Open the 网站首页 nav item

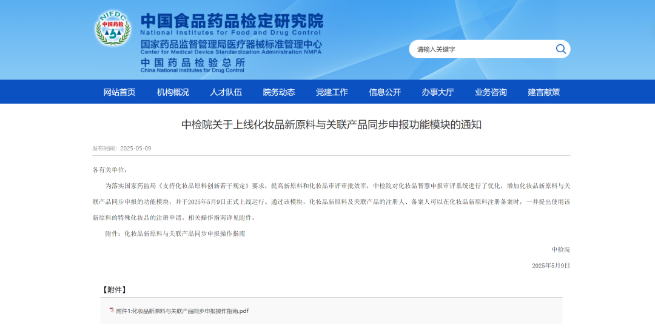(x=119, y=92)
